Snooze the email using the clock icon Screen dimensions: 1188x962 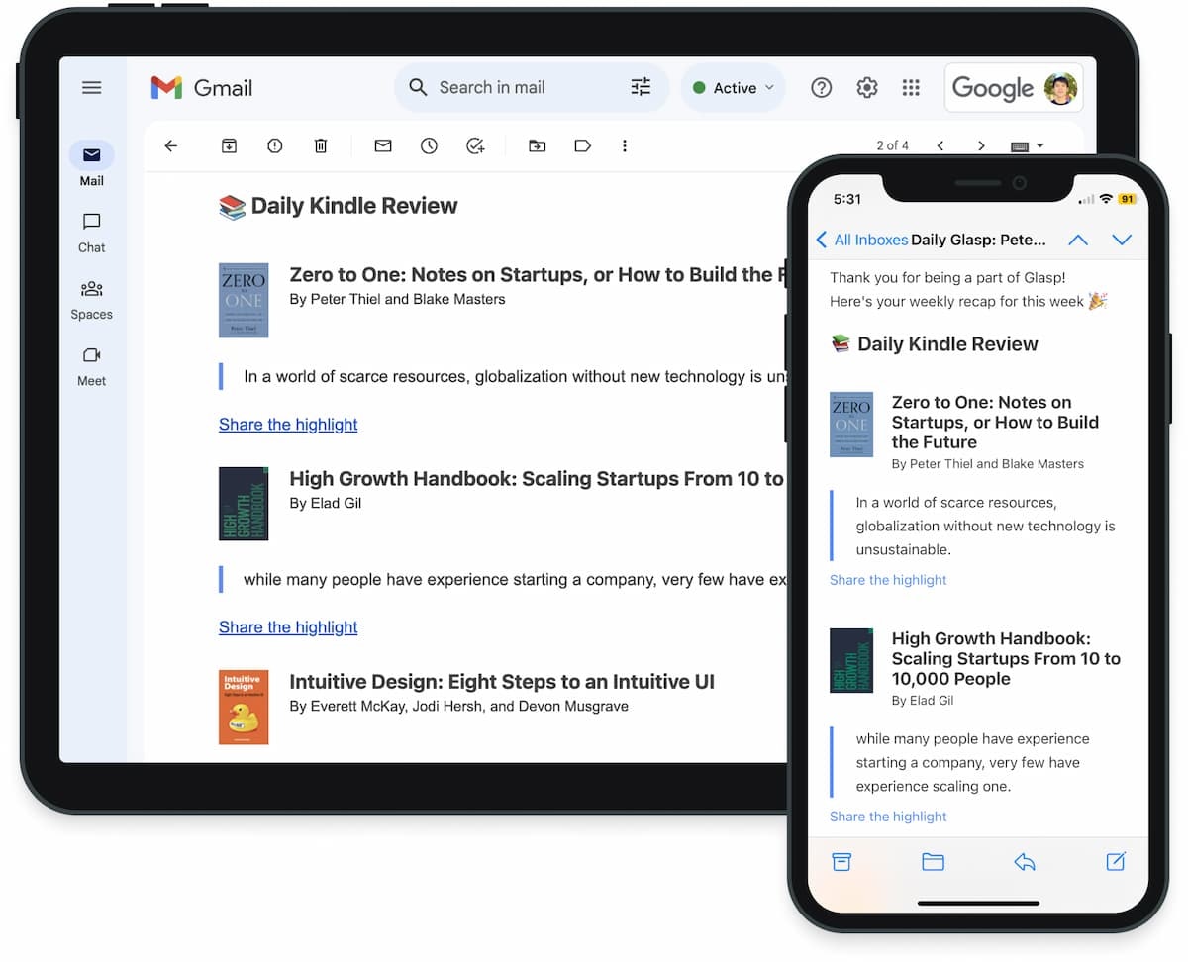[429, 145]
